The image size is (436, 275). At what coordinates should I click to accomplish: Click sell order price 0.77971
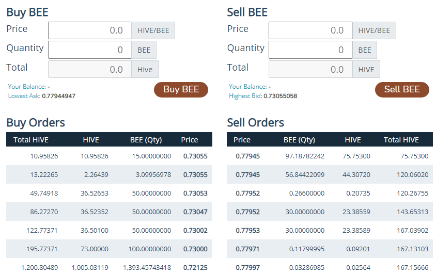pyautogui.click(x=247, y=249)
